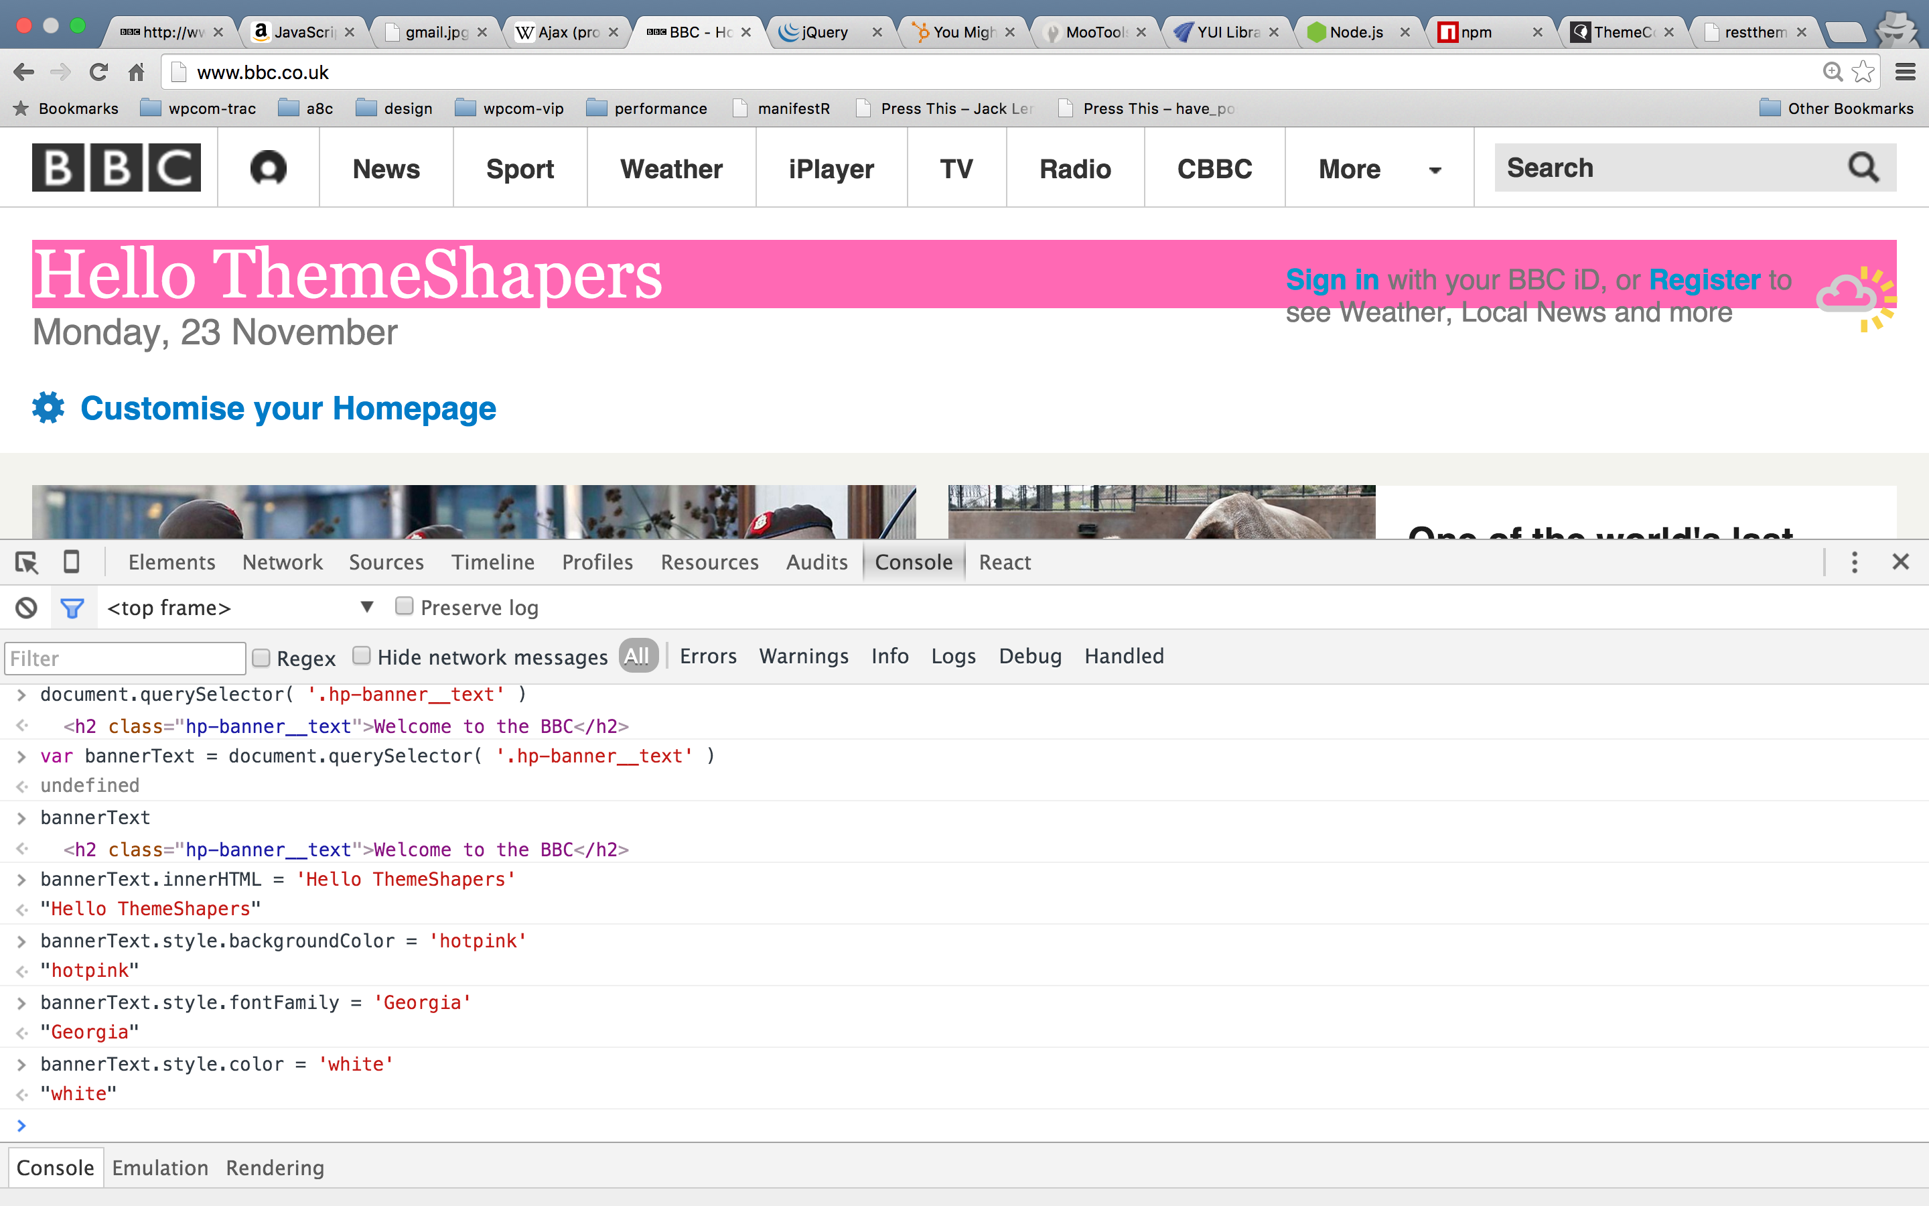The height and width of the screenshot is (1206, 1929).
Task: Open the design bookmarks folder
Action: pos(394,109)
